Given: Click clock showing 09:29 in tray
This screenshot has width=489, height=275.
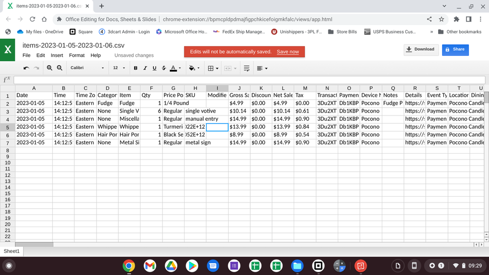Looking at the screenshot, I should (x=475, y=266).
